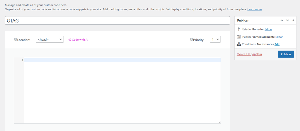Open the Priority dropdown
Image resolution: width=300 pixels, height=131 pixels.
(x=215, y=39)
